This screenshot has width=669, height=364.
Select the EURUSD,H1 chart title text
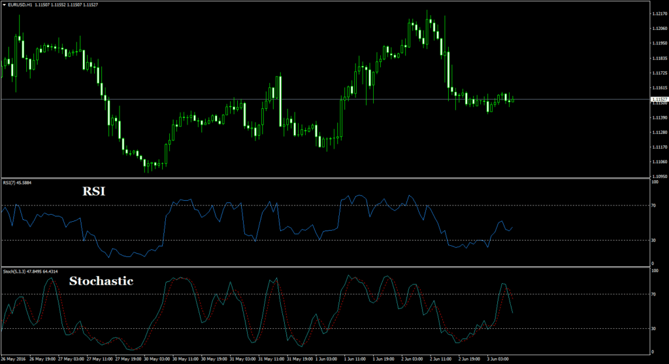20,5
